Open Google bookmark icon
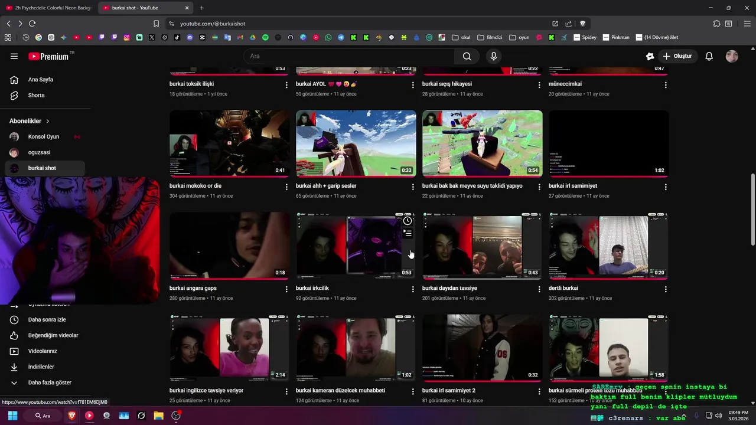Viewport: 756px width, 425px height. click(38, 37)
